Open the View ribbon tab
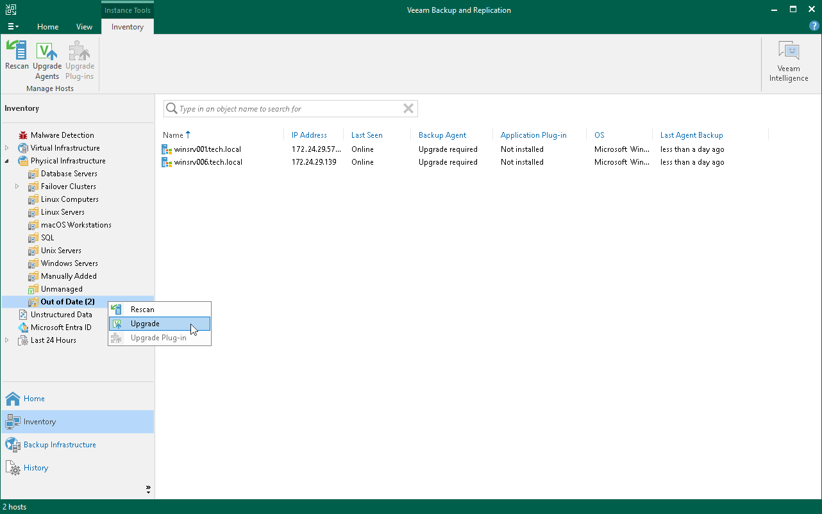This screenshot has width=822, height=514. click(x=84, y=26)
